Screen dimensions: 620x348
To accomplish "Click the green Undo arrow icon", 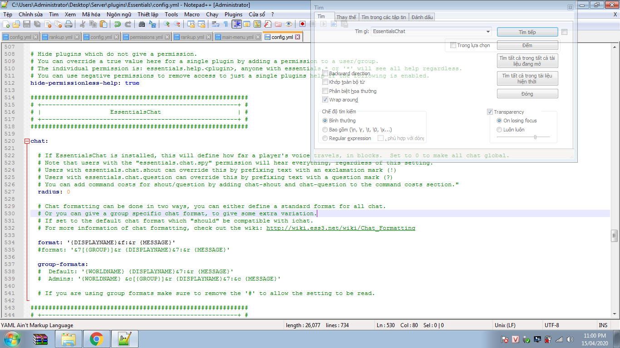I will (x=118, y=24).
